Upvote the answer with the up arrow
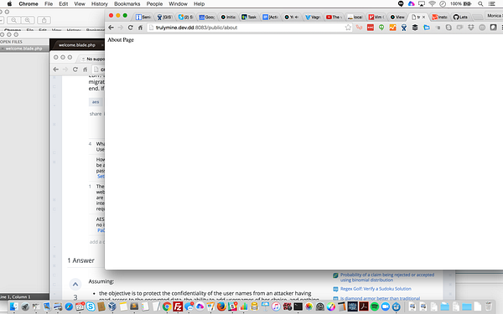Image resolution: width=503 pixels, height=314 pixels. coord(75,284)
